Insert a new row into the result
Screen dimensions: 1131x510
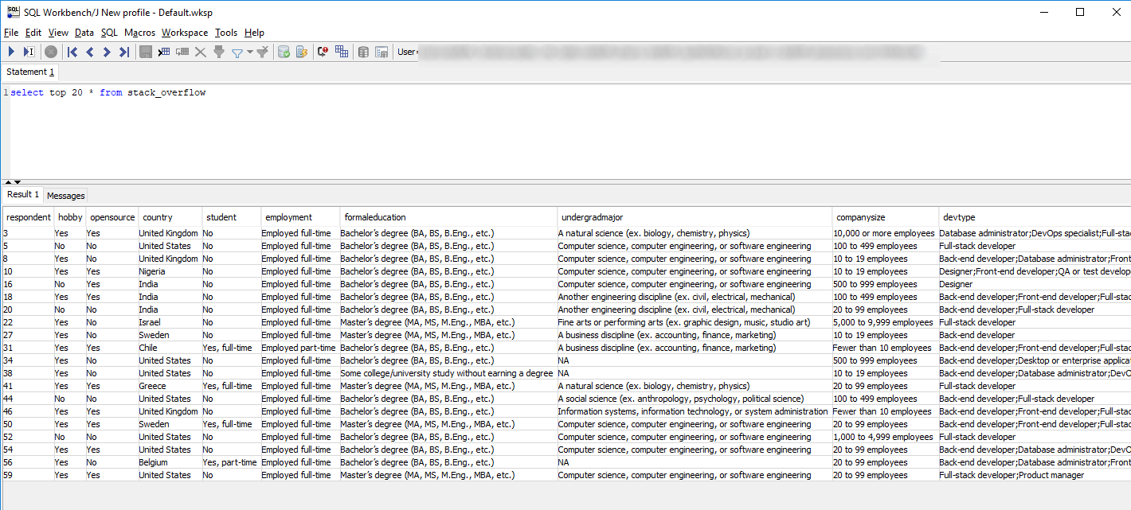(x=164, y=52)
